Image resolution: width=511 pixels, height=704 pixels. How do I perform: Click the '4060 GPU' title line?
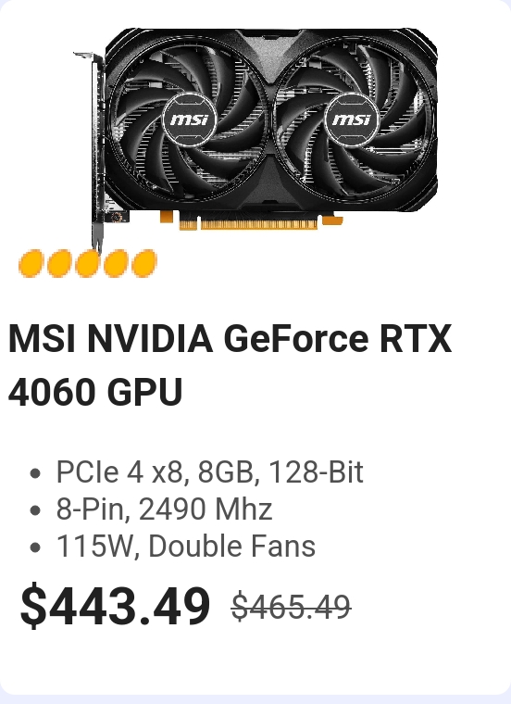pos(95,392)
